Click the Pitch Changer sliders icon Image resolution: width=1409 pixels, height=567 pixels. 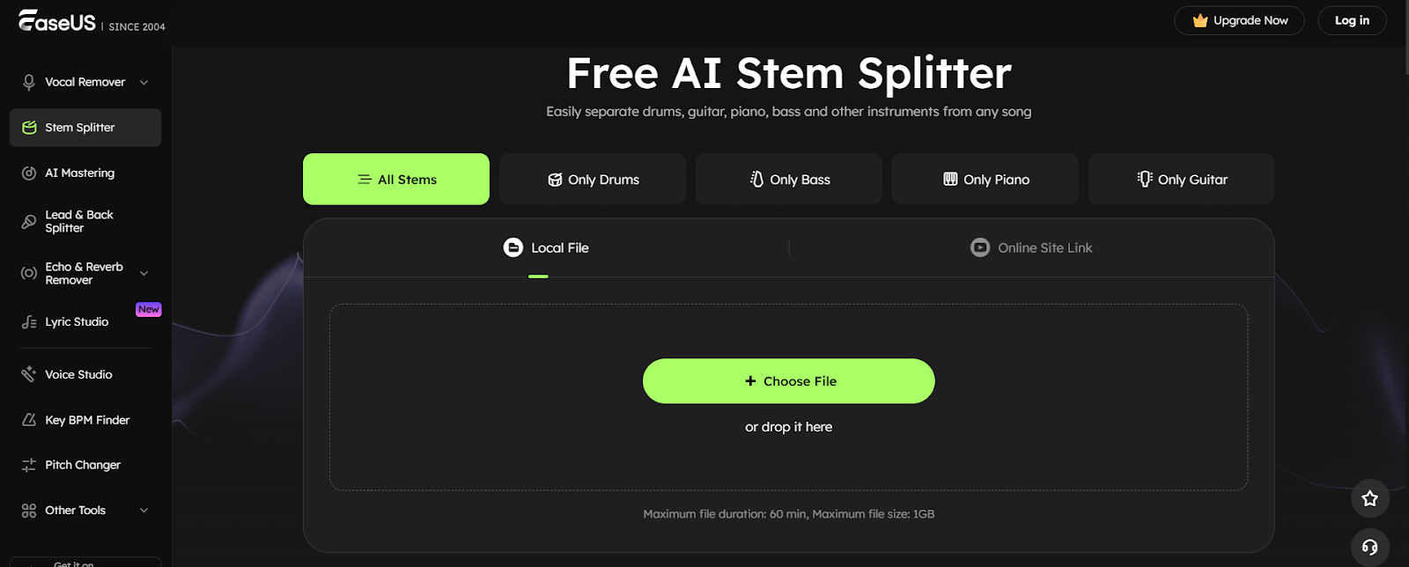point(29,465)
